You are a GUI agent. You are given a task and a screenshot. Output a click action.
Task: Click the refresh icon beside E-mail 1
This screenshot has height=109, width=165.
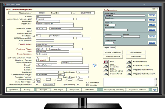95,65
